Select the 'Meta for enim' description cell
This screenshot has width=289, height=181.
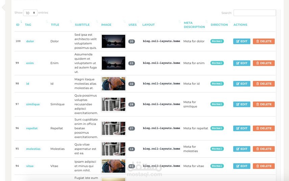(194, 63)
